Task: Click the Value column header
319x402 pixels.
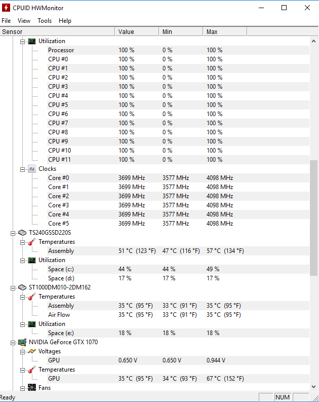Action: tap(137, 32)
